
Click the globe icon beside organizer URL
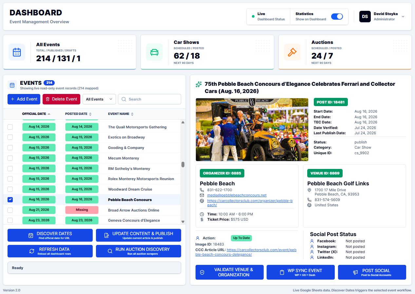[x=202, y=200]
